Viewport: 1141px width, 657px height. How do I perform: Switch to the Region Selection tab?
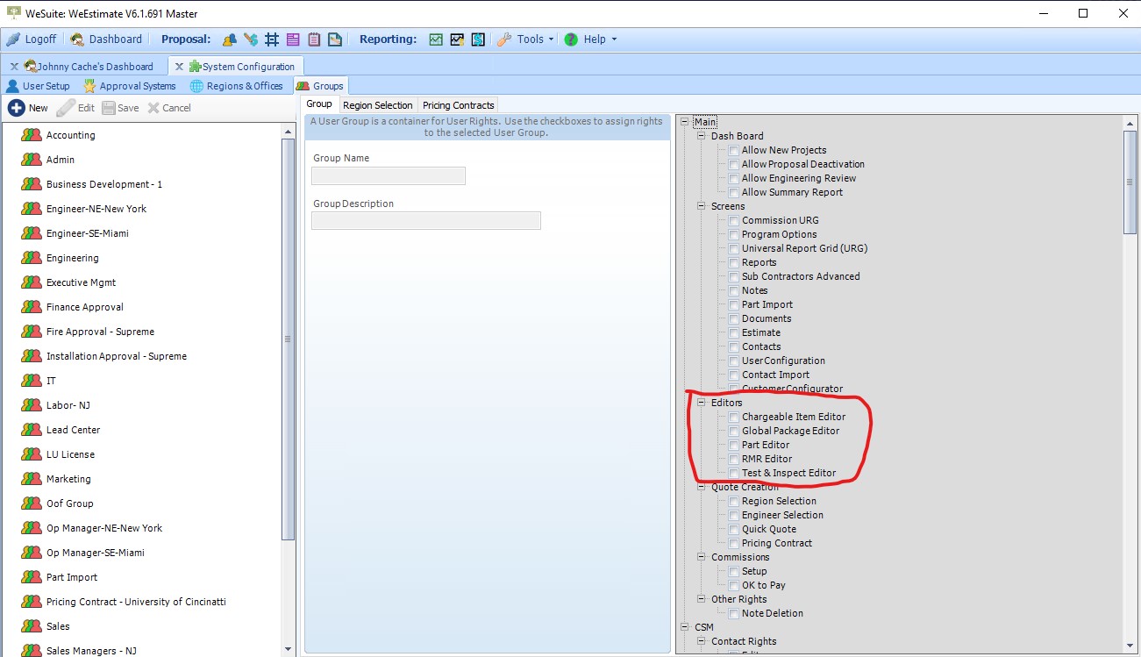tap(377, 104)
